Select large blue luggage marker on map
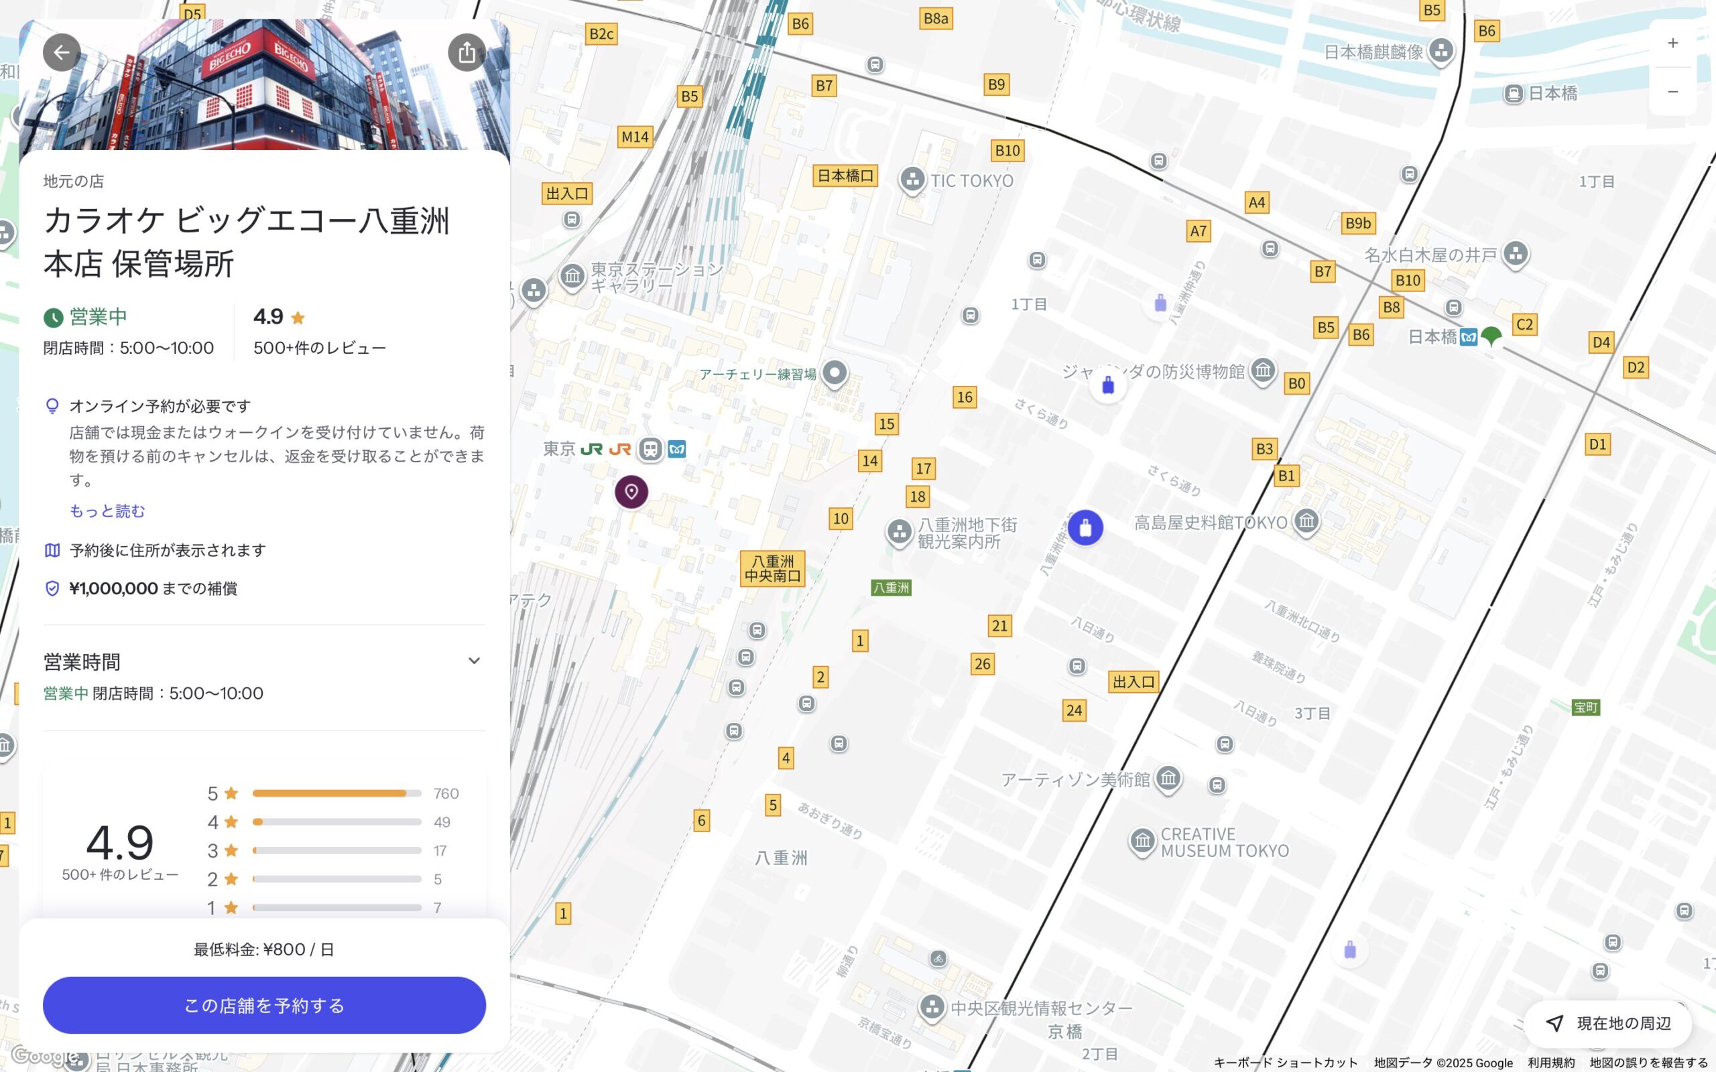Screen dimensions: 1716x1072 (1085, 527)
